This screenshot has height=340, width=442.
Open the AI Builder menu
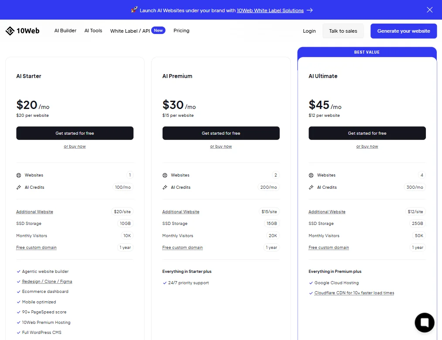tap(65, 31)
